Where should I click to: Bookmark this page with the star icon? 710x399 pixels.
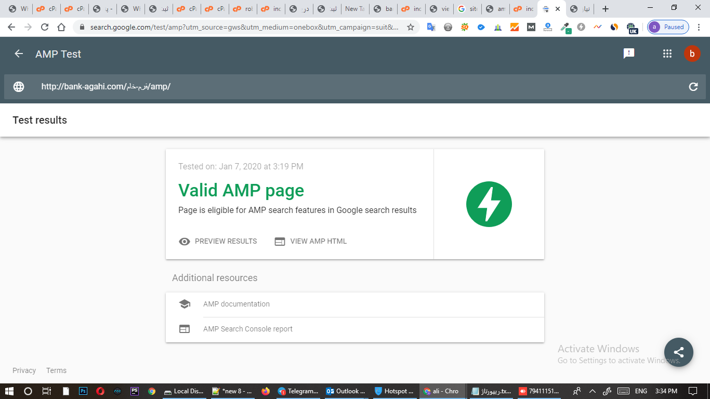pyautogui.click(x=410, y=27)
